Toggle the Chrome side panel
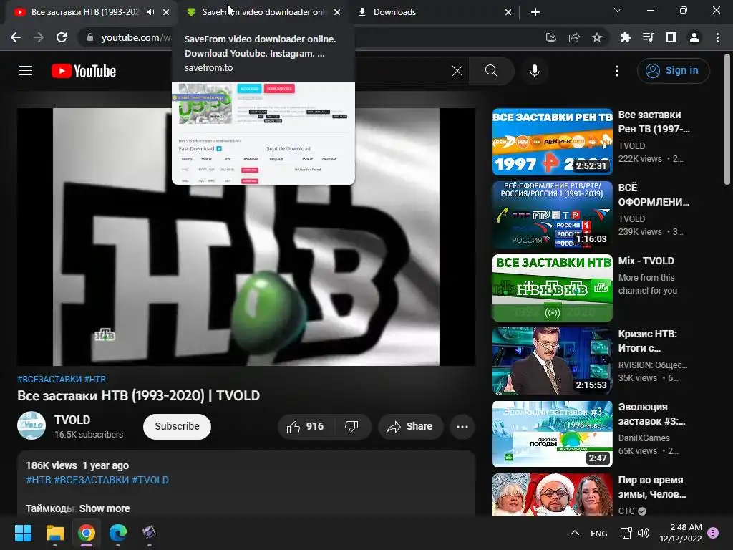The width and height of the screenshot is (733, 550). coord(671,37)
